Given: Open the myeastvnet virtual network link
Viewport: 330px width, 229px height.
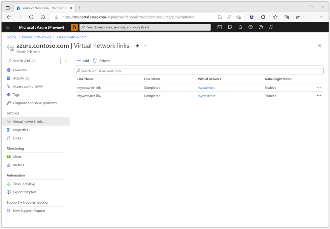Looking at the screenshot, I should pyautogui.click(x=206, y=88).
